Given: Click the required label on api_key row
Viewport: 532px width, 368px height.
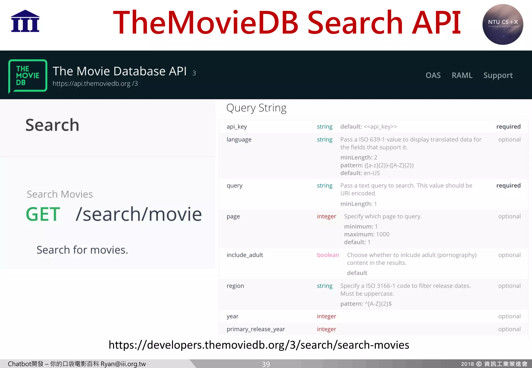Looking at the screenshot, I should [508, 127].
